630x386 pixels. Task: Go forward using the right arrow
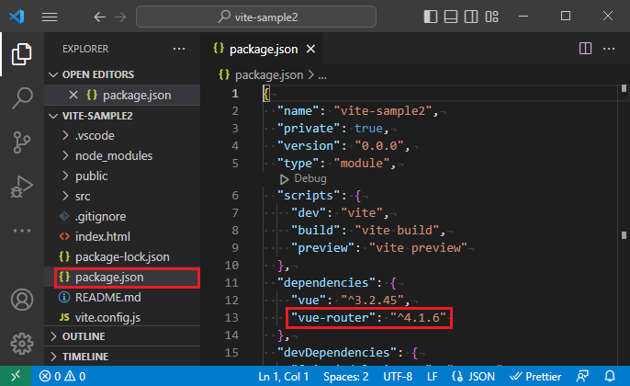coord(120,17)
